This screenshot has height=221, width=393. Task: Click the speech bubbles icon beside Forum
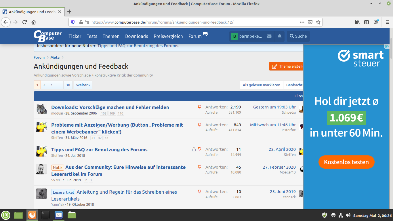point(205,34)
